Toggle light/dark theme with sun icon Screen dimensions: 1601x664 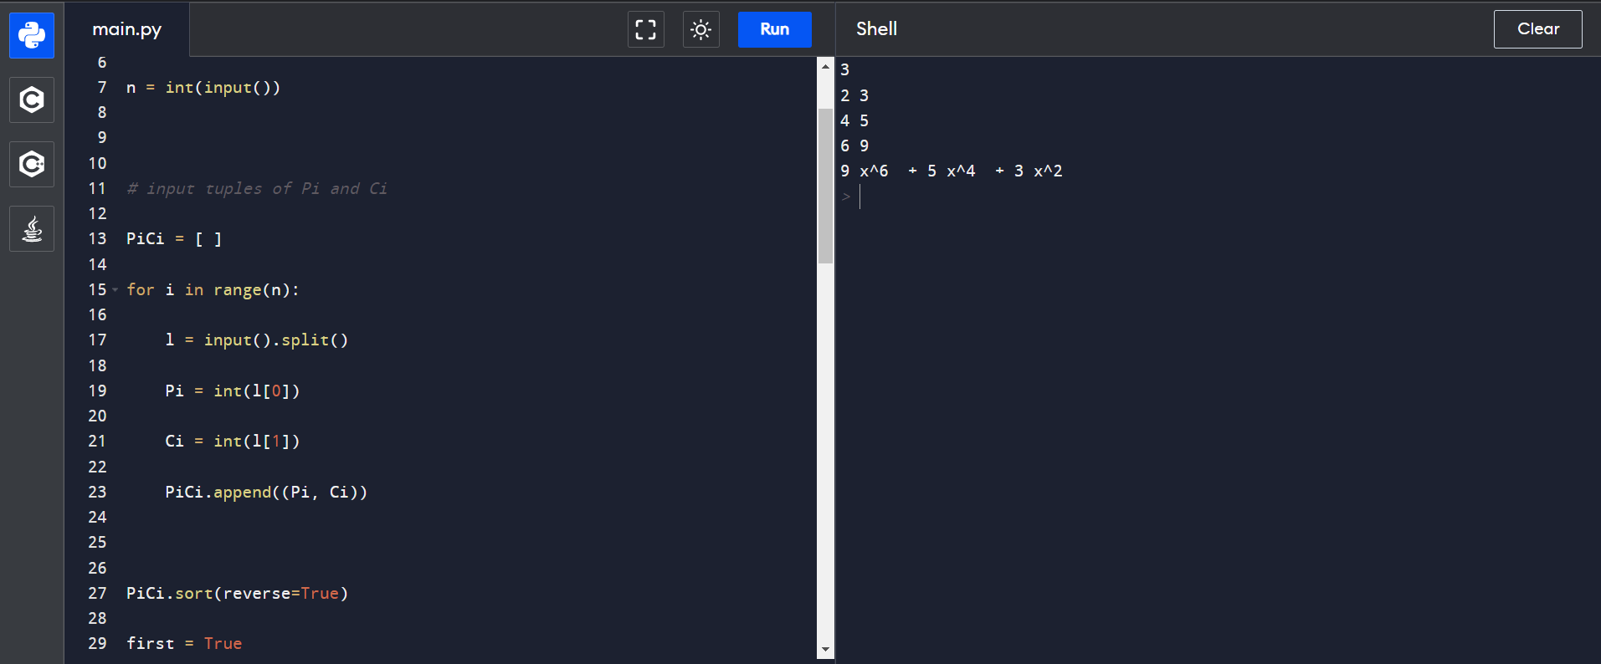click(700, 30)
